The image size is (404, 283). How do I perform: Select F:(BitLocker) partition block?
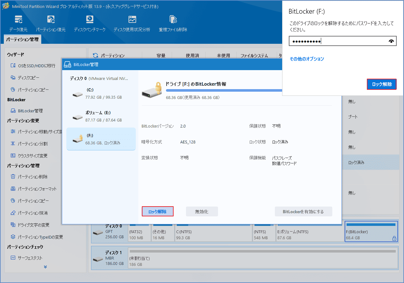click(371, 231)
